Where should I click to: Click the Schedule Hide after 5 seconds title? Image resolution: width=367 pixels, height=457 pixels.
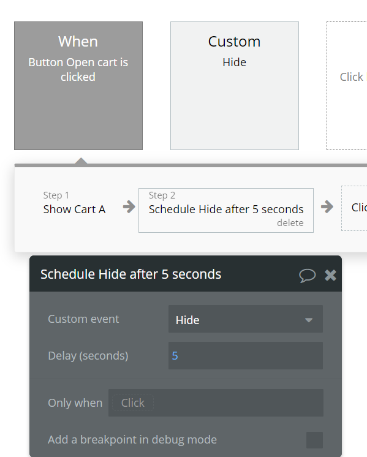131,274
